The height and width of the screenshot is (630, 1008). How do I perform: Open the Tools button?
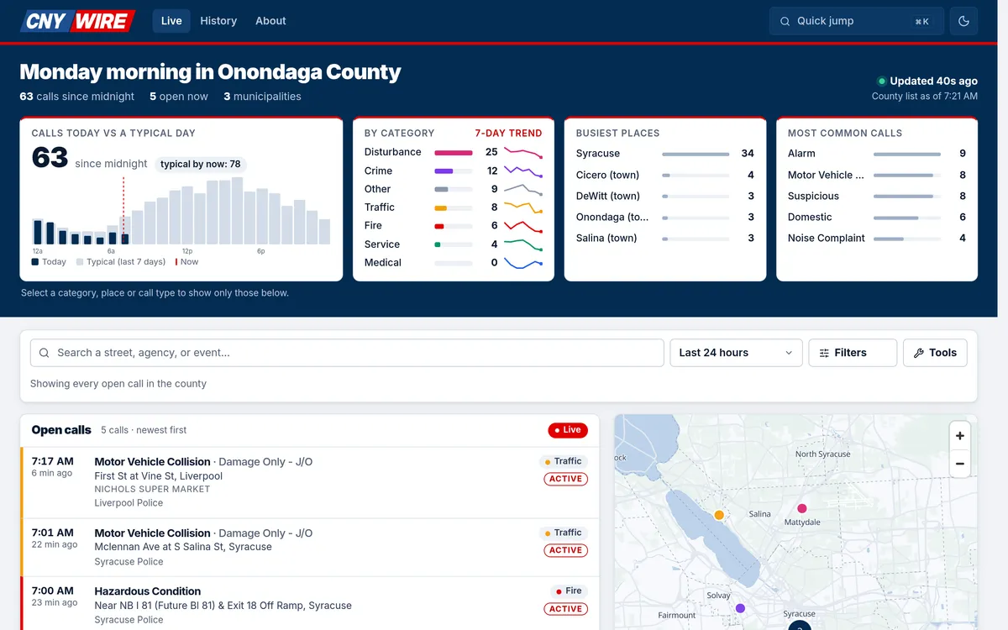click(935, 353)
